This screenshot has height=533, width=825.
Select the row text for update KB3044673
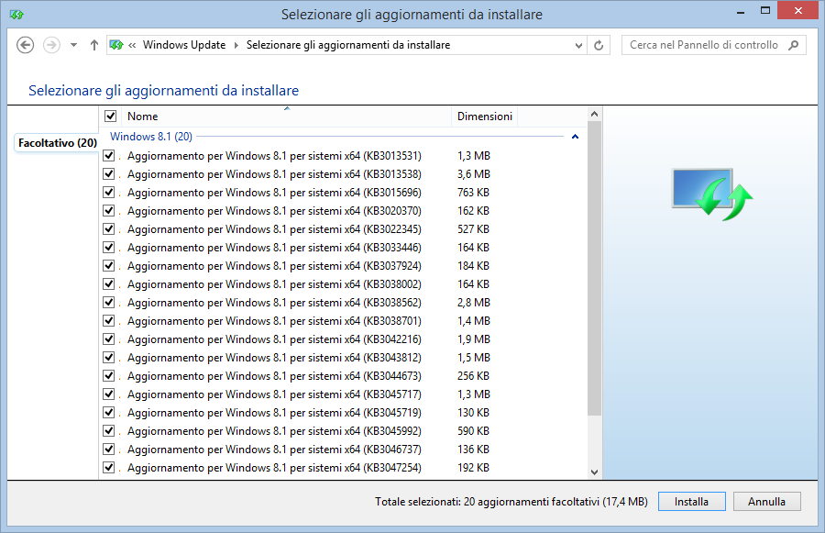(274, 376)
